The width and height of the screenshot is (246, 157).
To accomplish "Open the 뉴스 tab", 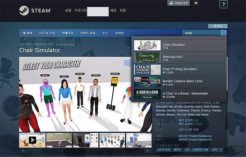I will click(105, 33).
